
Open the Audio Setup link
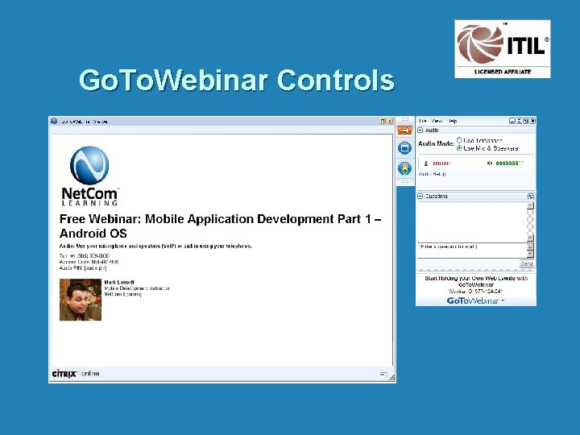432,174
